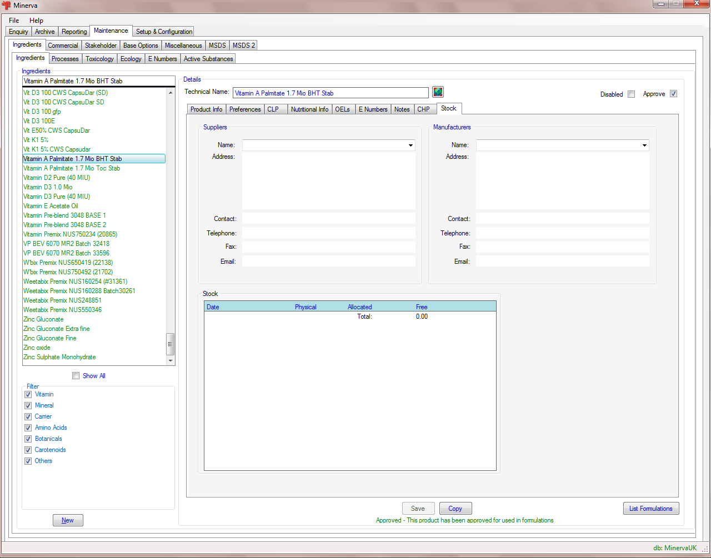Open the Manufacturers Name dropdown
The height and width of the screenshot is (558, 711).
644,145
